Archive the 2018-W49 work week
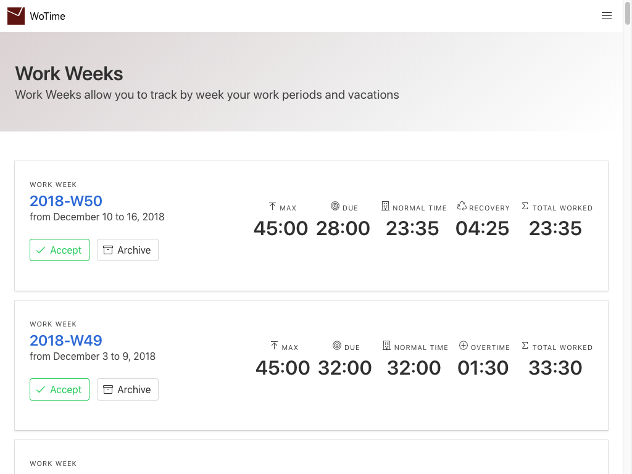632x474 pixels. tap(128, 389)
